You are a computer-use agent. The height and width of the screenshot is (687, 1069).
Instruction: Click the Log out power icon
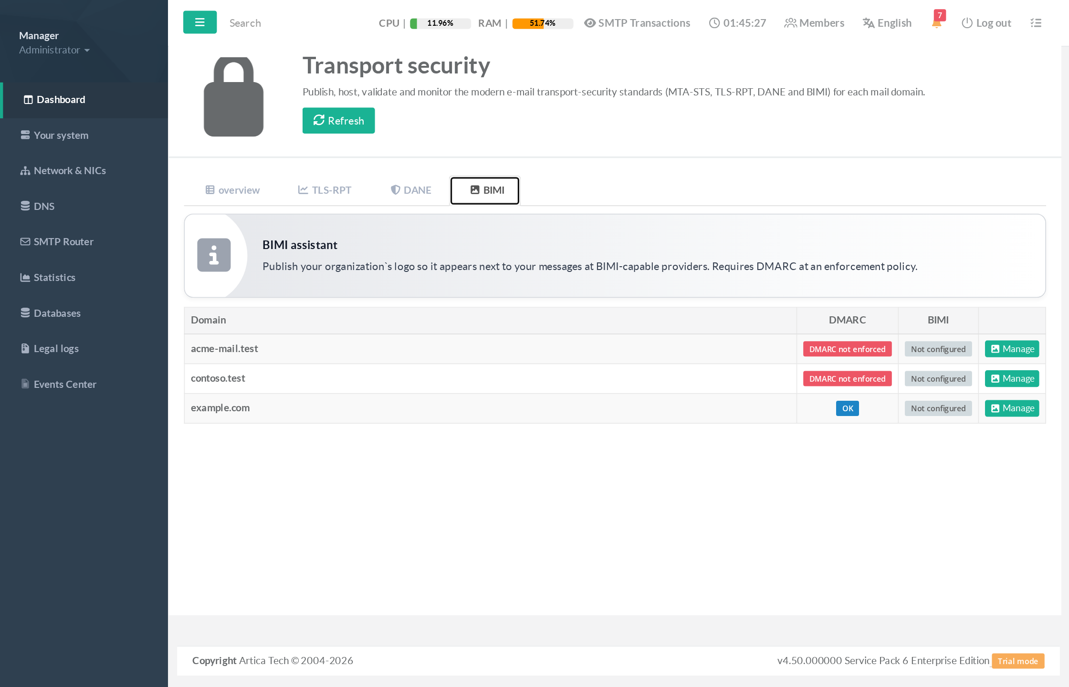(x=967, y=23)
